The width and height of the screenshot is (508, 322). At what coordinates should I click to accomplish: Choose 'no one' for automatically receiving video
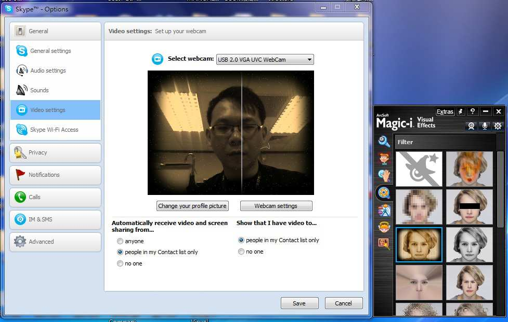(x=120, y=263)
